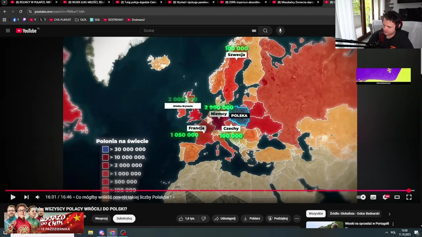This screenshot has height=237, width=422.
Task: Start voice search with the microphone
Action: [x=280, y=31]
